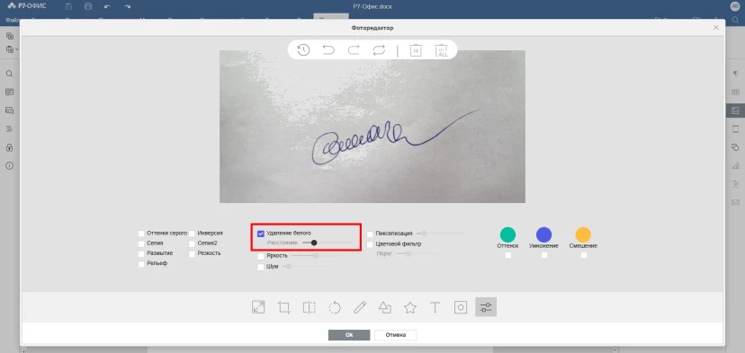Enable the Оттенки серого checkbox
745x353 pixels.
tap(141, 234)
